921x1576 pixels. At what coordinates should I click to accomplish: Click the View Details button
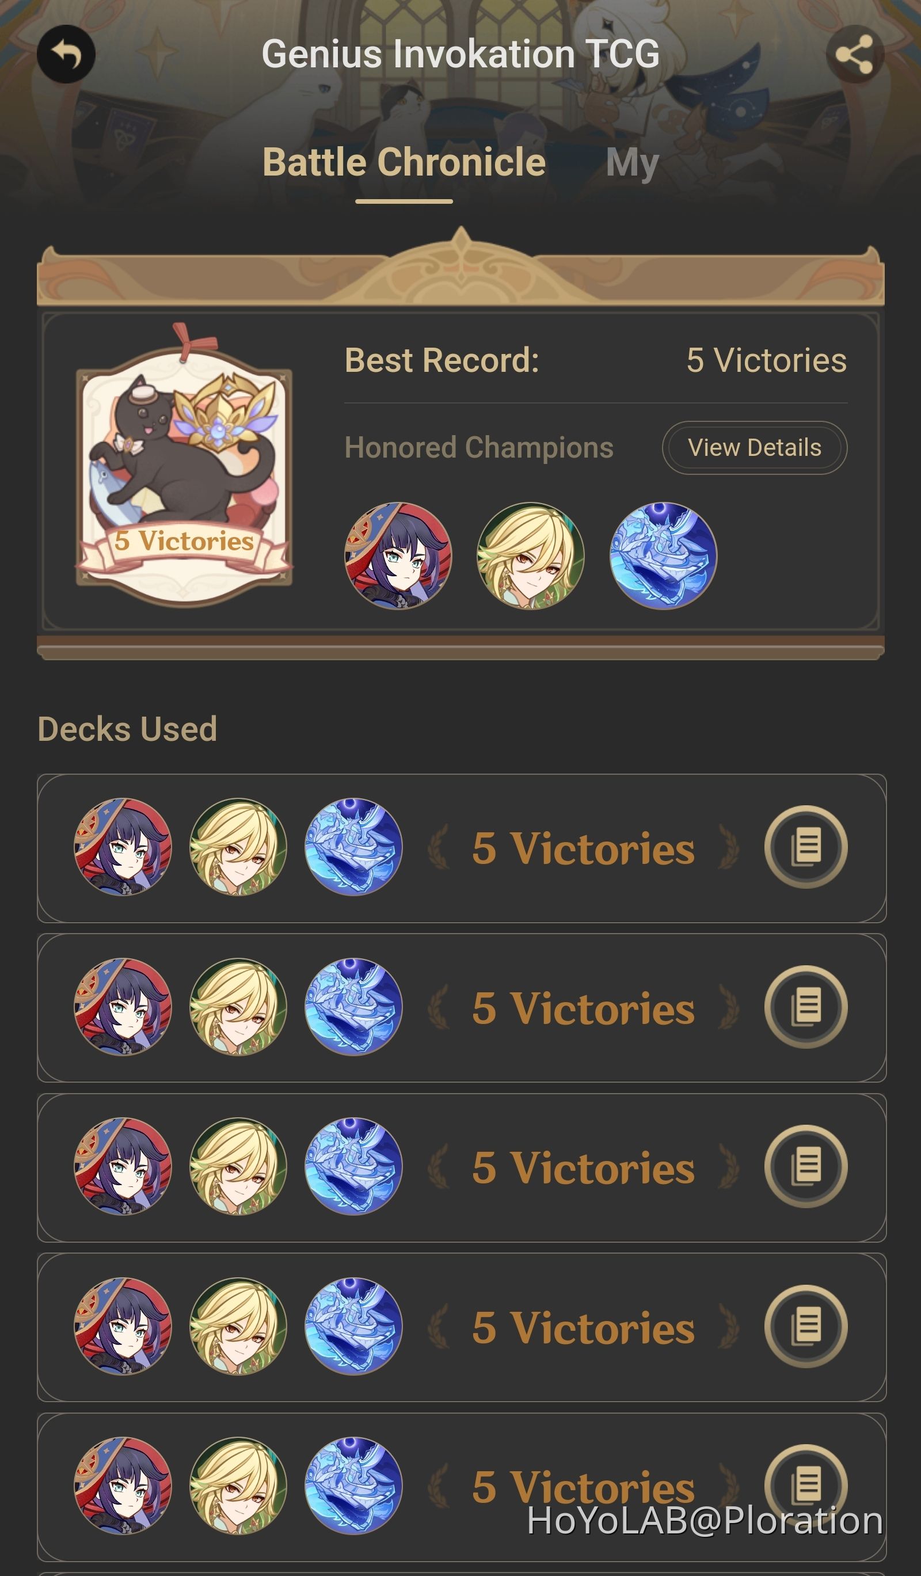[x=755, y=448]
